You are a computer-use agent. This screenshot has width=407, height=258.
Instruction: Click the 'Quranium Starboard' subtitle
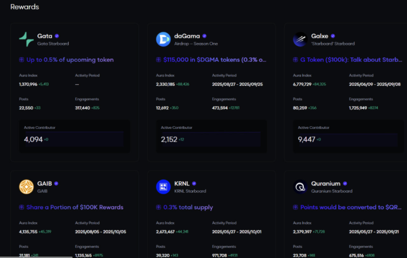[x=332, y=191]
